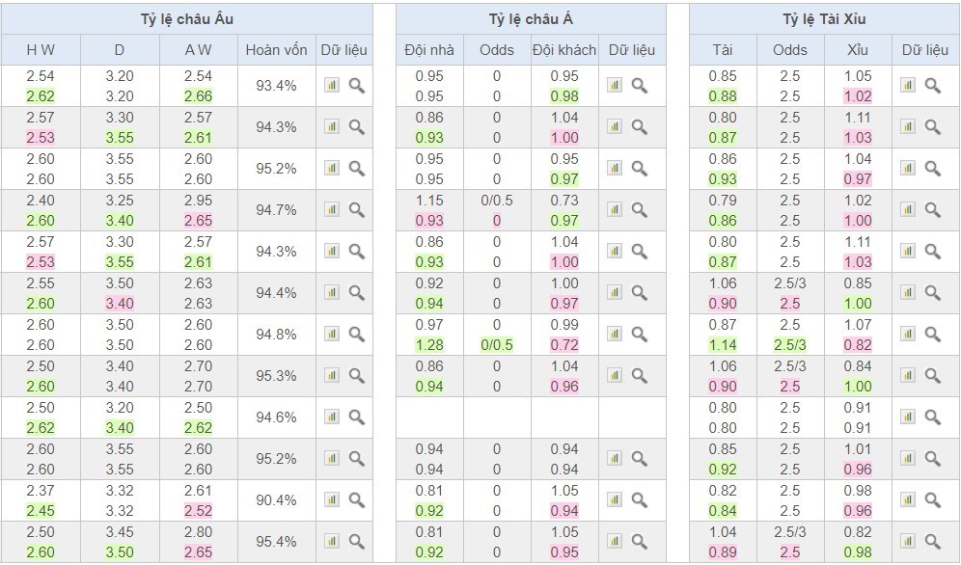
Task: Click magnifier in Tài Xỉu row with 0.91 Xỉu
Action: pyautogui.click(x=932, y=417)
